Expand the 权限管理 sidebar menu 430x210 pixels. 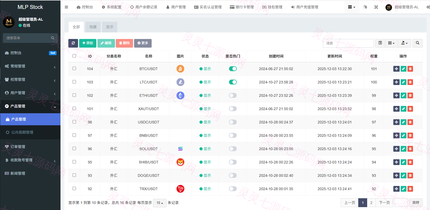tap(30, 80)
